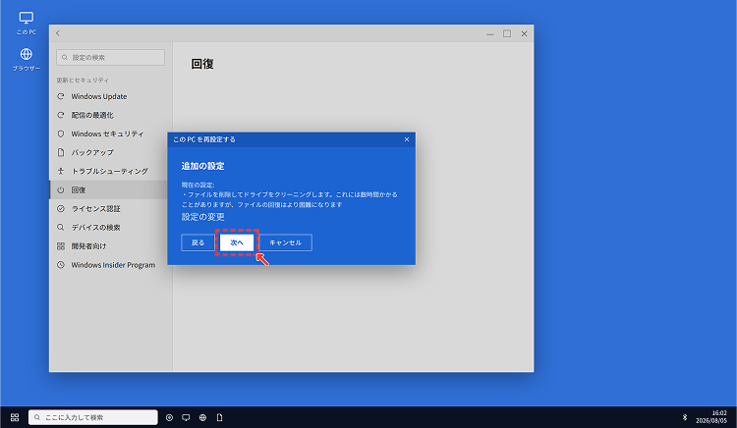Click the Bluetooth tray icon

(x=685, y=417)
